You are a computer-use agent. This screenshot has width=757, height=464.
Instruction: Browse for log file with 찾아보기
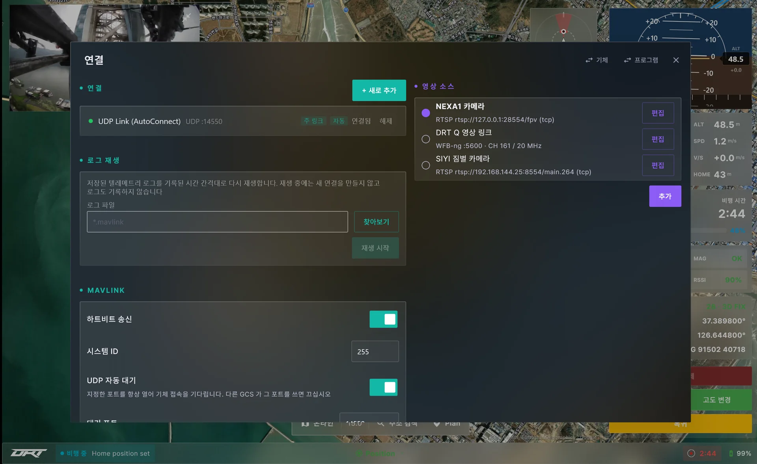click(x=376, y=222)
